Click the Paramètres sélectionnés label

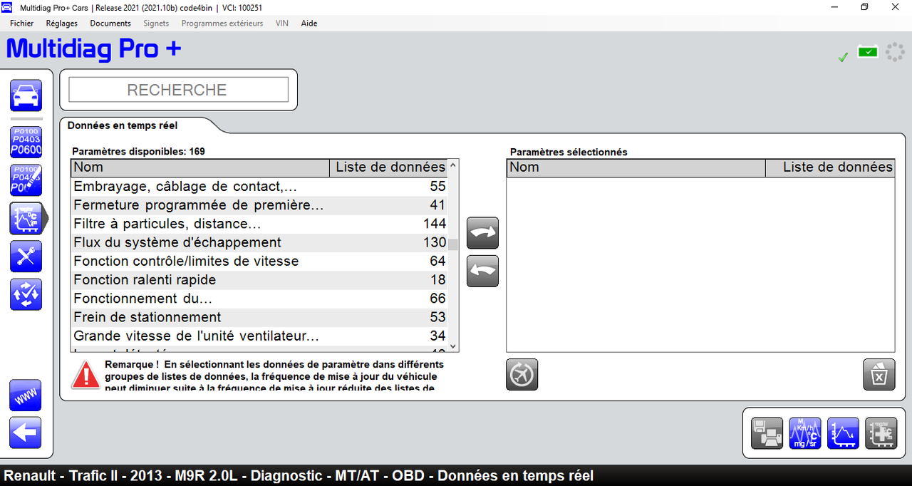tap(569, 152)
